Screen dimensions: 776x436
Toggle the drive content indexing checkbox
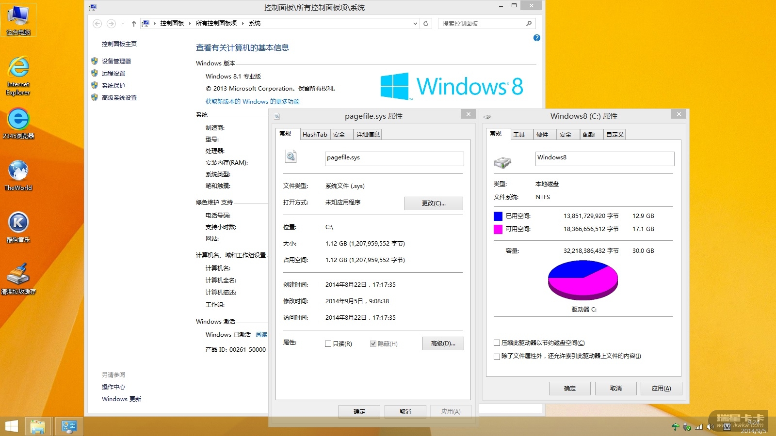point(497,357)
